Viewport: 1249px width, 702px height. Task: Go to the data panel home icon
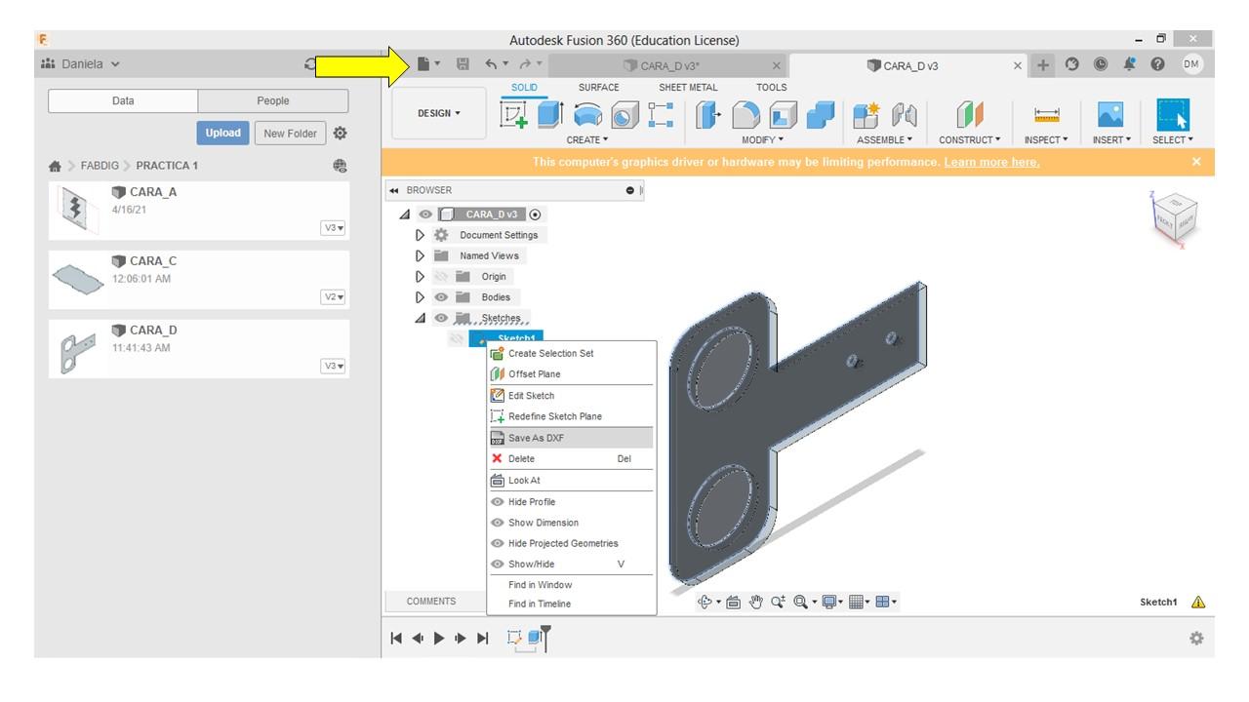55,166
